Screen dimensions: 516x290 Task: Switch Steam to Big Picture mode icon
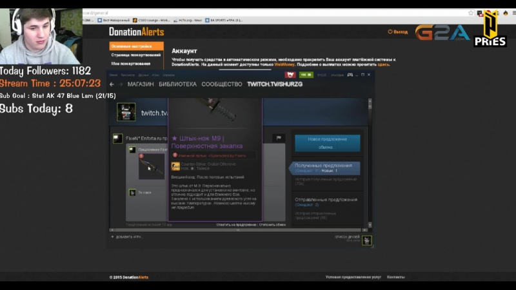pyautogui.click(x=350, y=75)
